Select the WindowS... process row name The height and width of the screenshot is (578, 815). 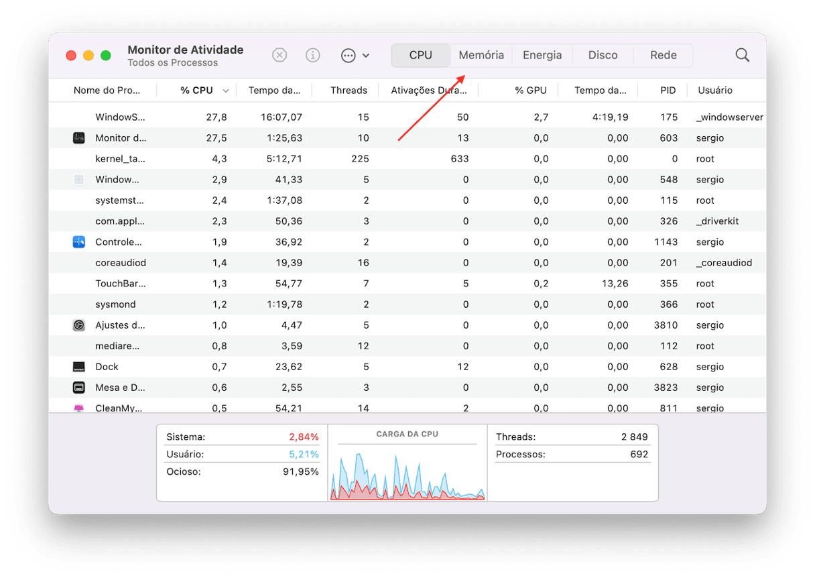coord(121,117)
